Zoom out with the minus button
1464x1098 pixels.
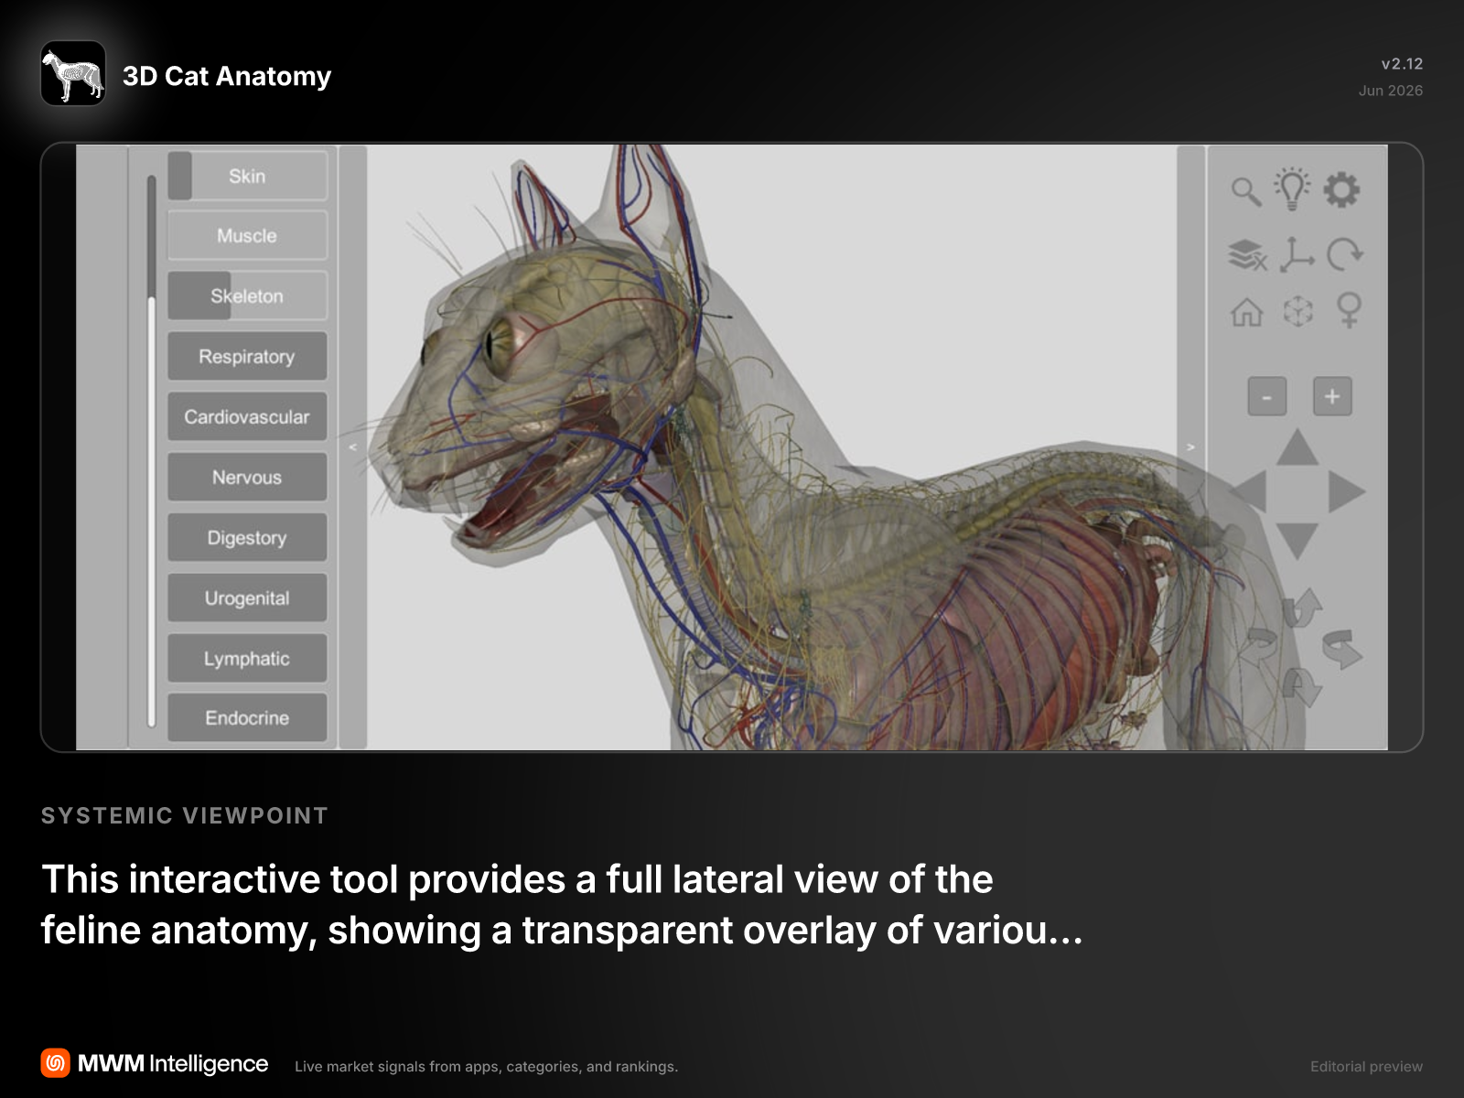click(1267, 396)
